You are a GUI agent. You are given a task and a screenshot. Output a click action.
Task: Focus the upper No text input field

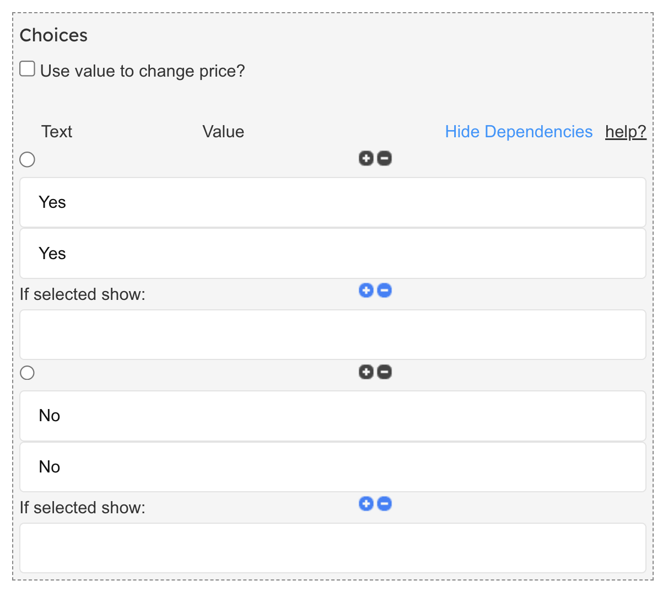[333, 416]
